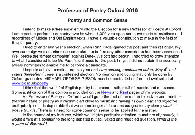The height and width of the screenshot is (135, 195).
Task: Click the bold italic word 'is.'
Action: pyautogui.click(x=34, y=110)
